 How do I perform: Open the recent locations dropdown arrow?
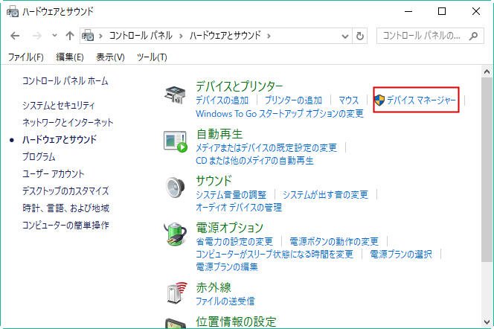coord(54,36)
